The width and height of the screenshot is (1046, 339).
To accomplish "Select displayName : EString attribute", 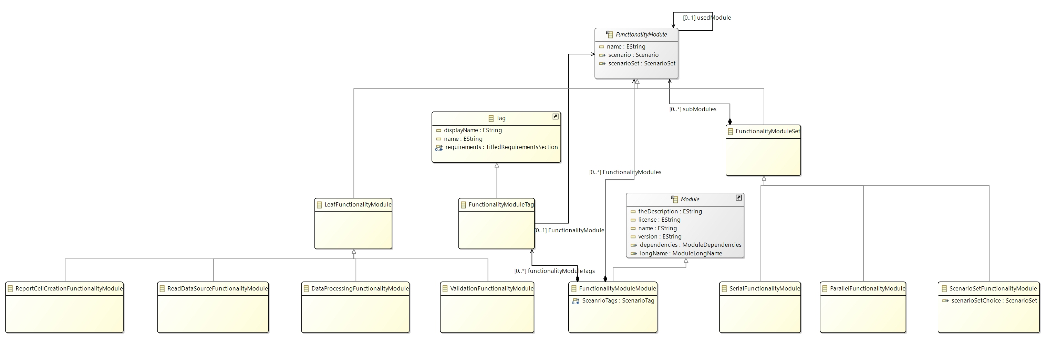I will 473,131.
